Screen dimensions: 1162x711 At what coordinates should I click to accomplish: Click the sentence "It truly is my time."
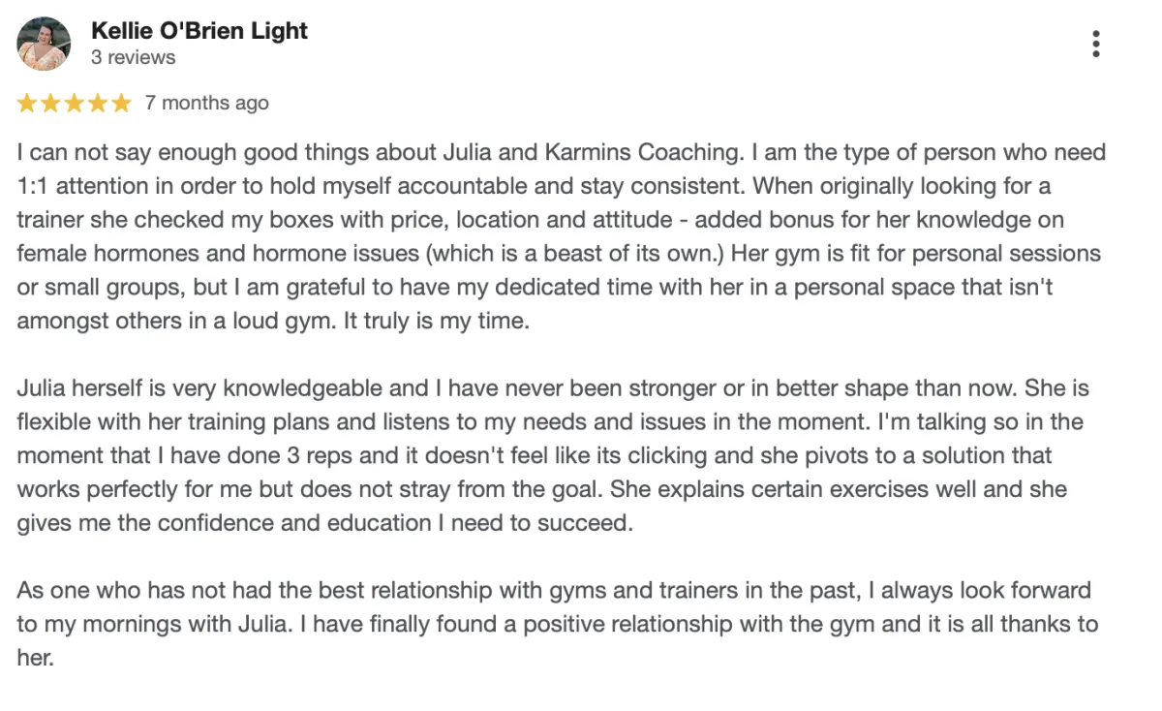(x=437, y=322)
